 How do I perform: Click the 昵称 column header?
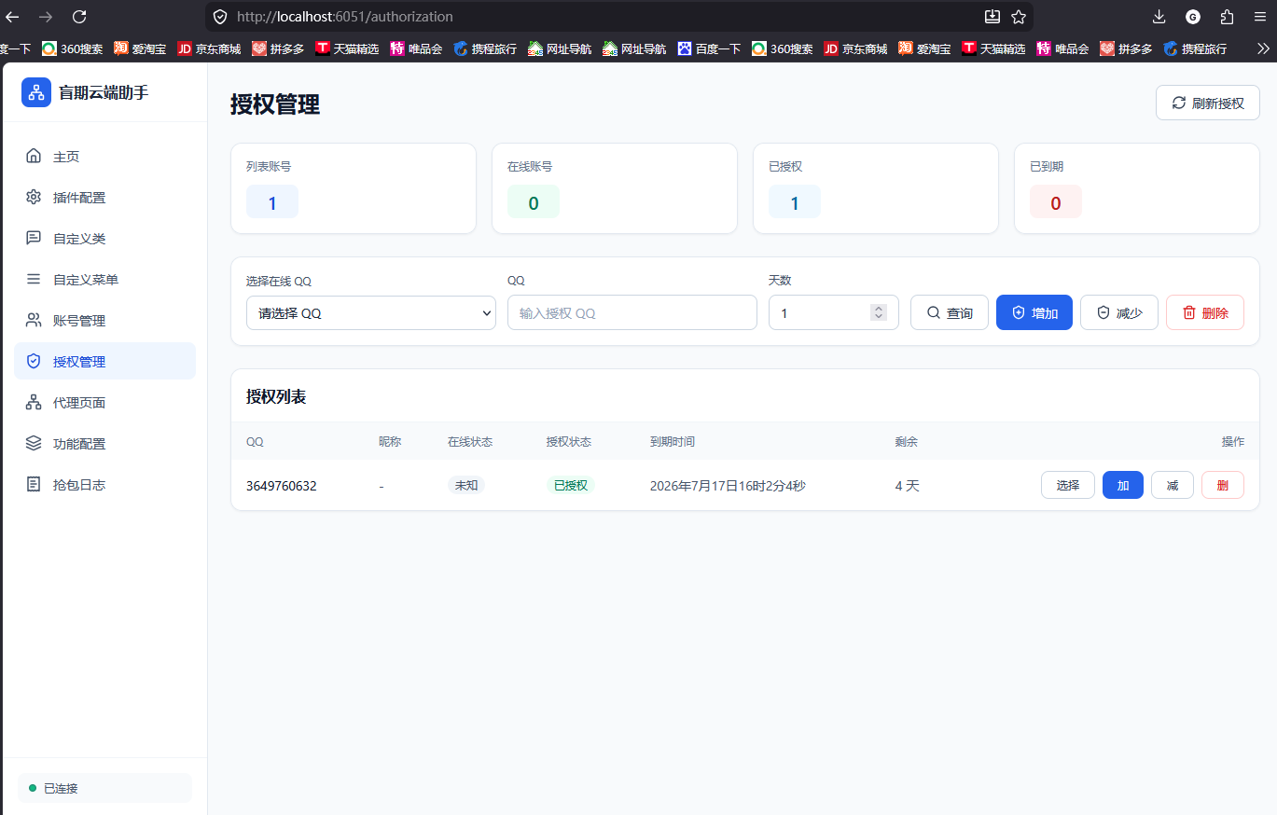(x=390, y=441)
